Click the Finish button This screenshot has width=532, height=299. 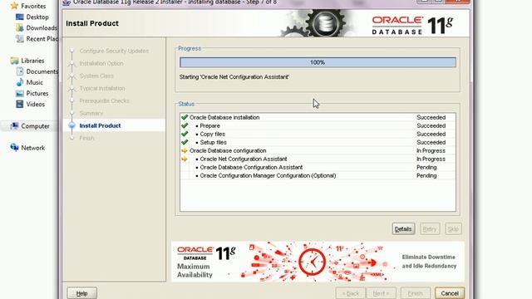(416, 293)
